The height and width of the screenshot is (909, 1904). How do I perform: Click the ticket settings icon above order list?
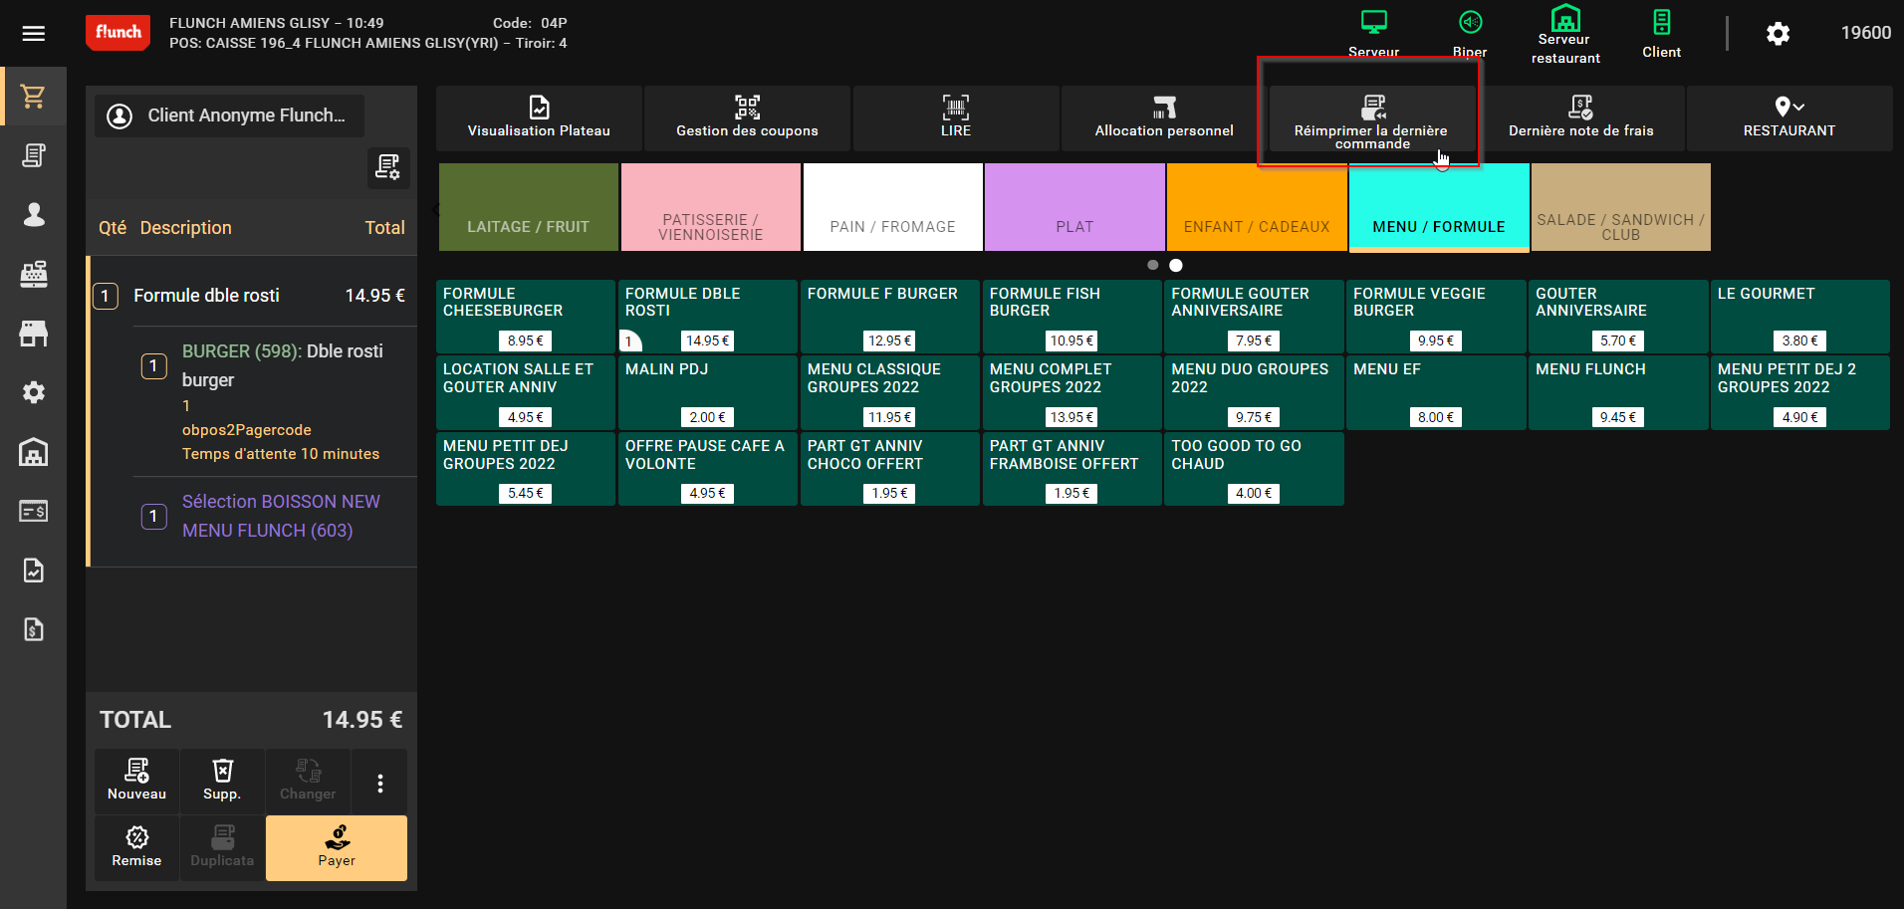click(x=387, y=167)
